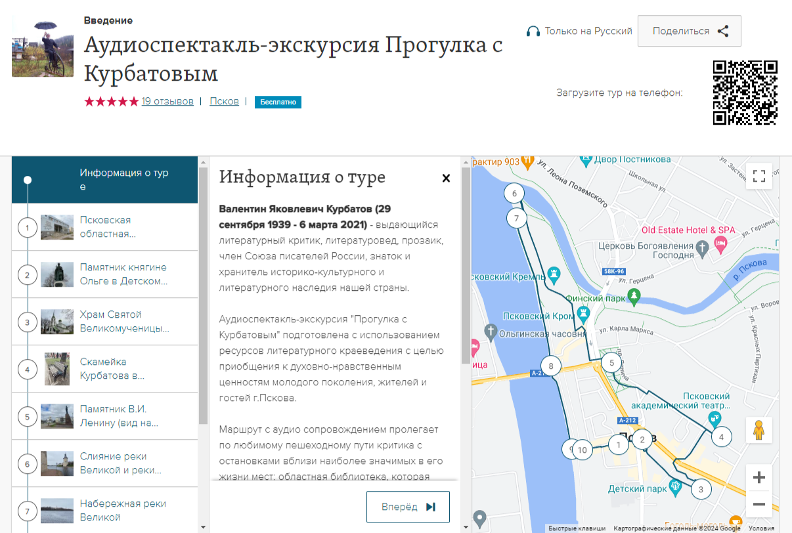Click the info panel vertical scrollbar

click(466, 266)
